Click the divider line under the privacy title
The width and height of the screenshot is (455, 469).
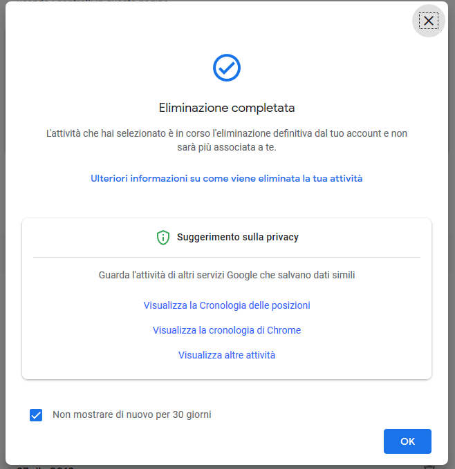pos(226,257)
